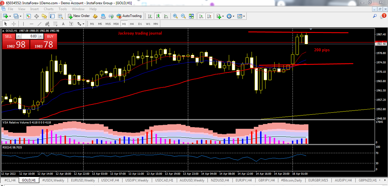Click the New Order button
The image size is (388, 186).
[79, 16]
